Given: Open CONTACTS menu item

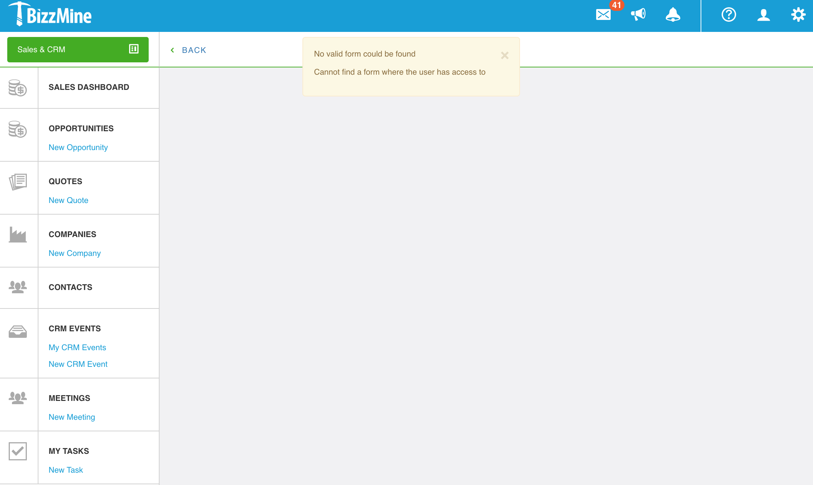Looking at the screenshot, I should pos(70,287).
